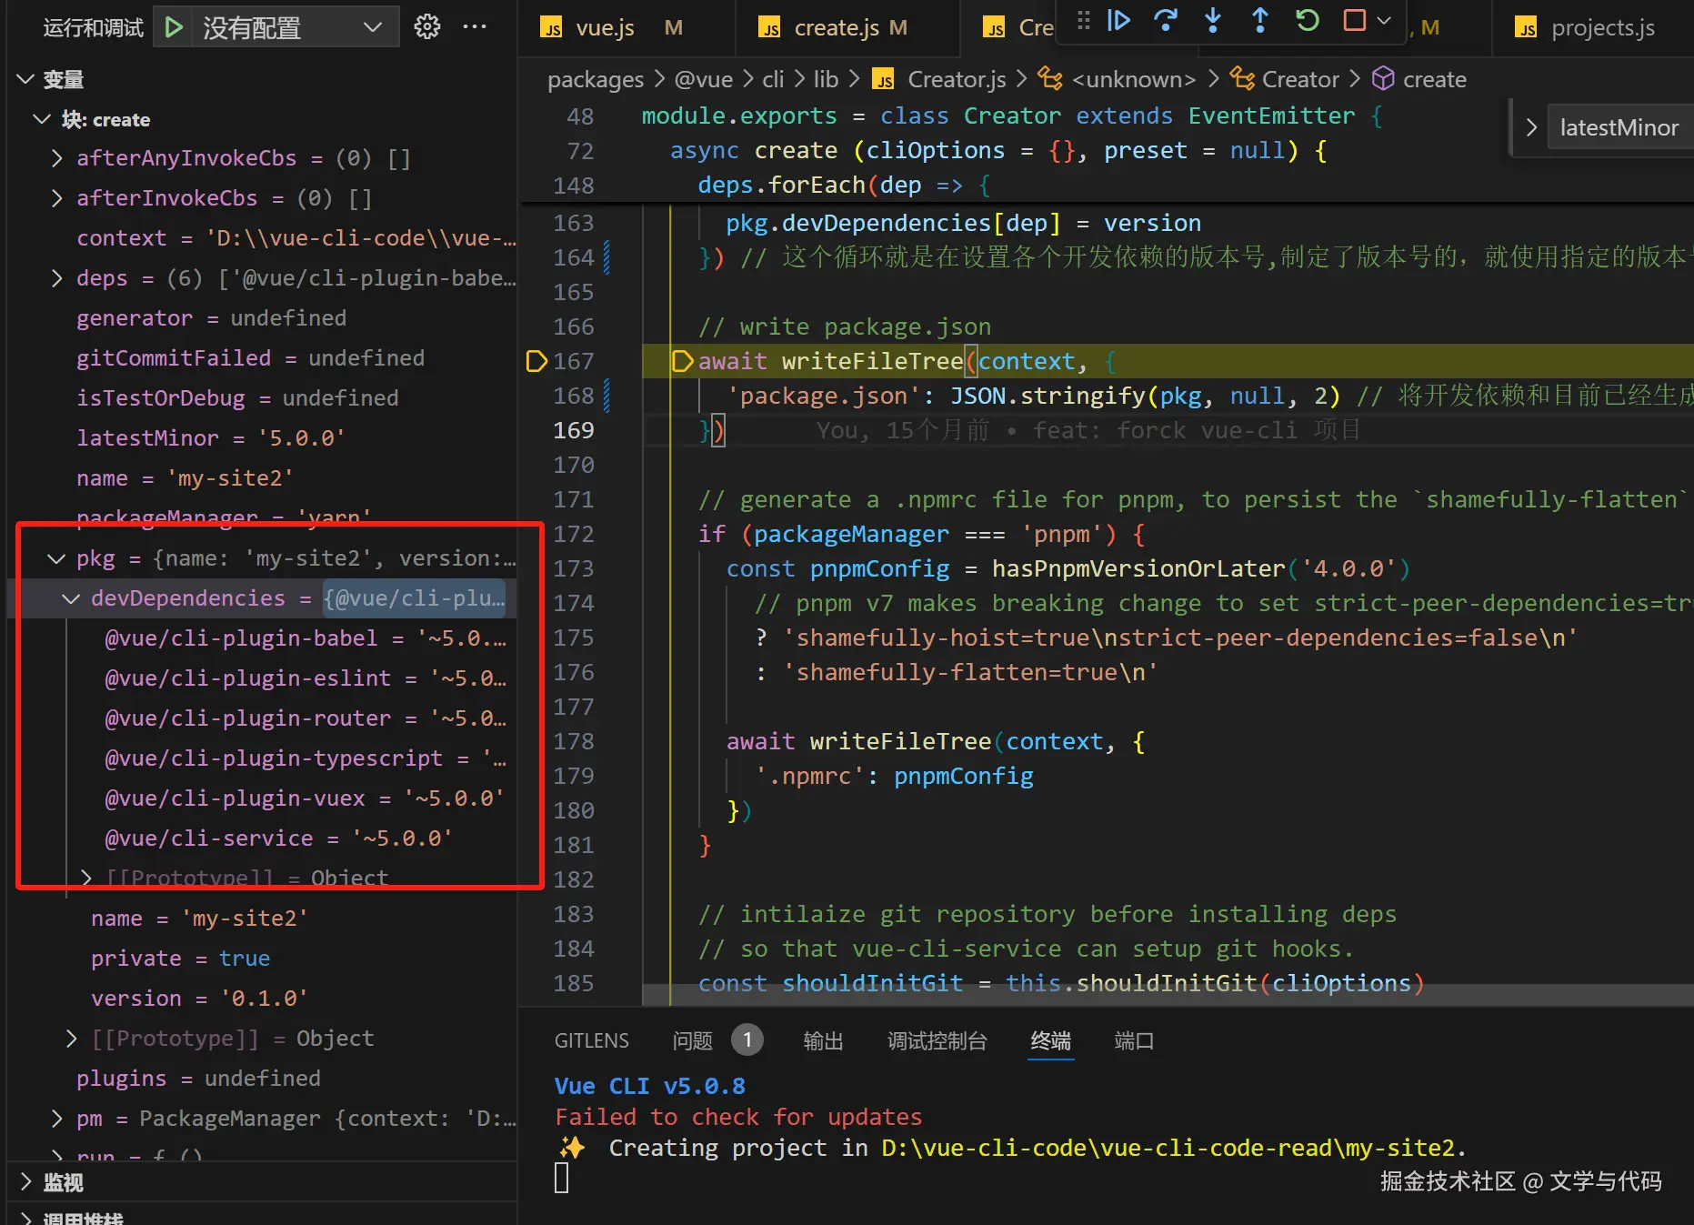1694x1225 pixels.
Task: Click Creator.js in the breadcrumb path
Action: coord(956,79)
